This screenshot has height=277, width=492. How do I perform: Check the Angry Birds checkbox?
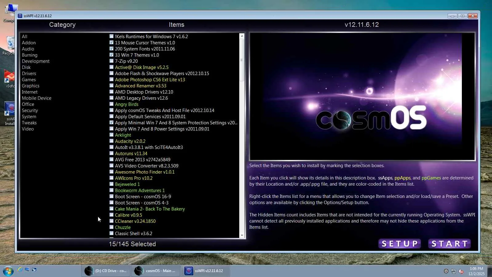pos(111,104)
